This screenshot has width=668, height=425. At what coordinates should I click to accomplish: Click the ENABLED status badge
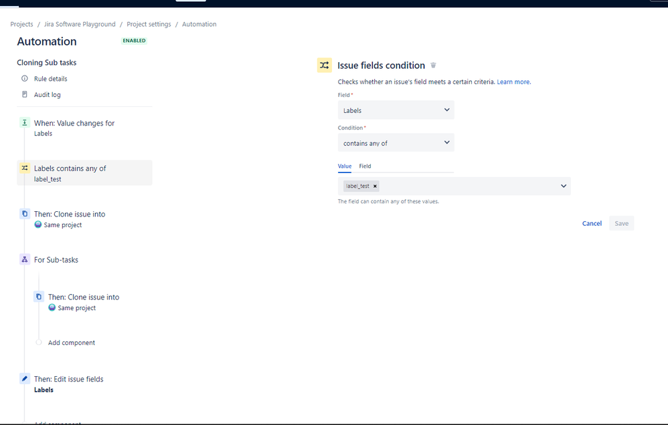[x=134, y=40]
